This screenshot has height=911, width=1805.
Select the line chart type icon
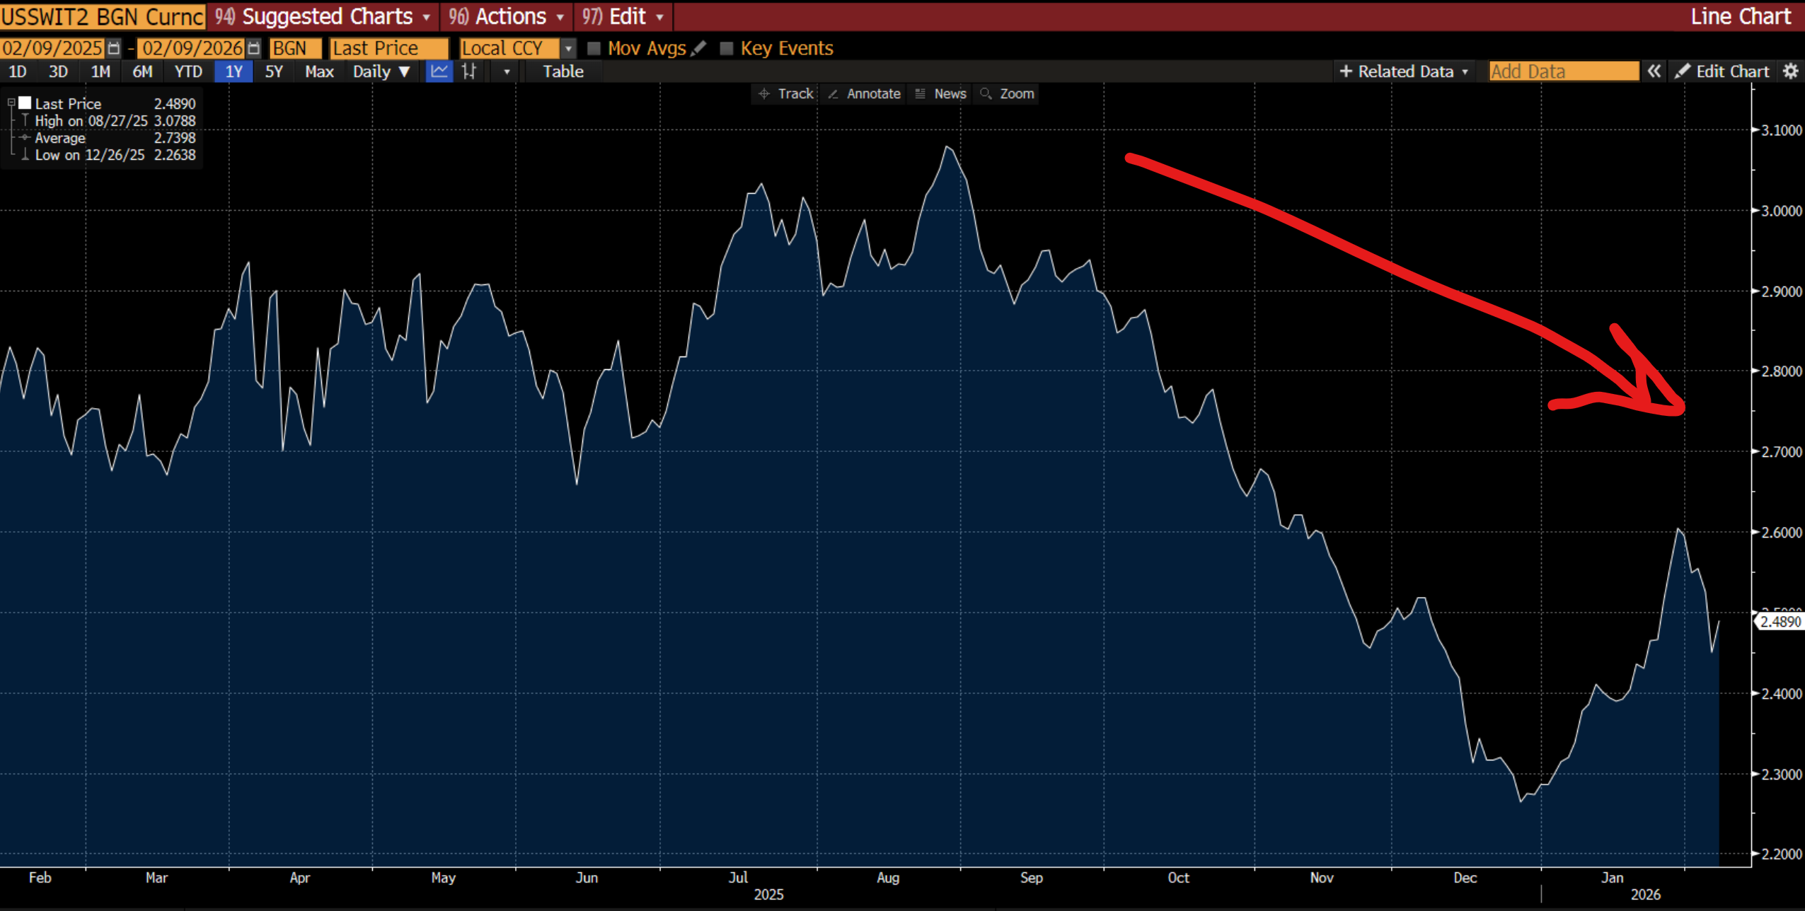point(439,71)
